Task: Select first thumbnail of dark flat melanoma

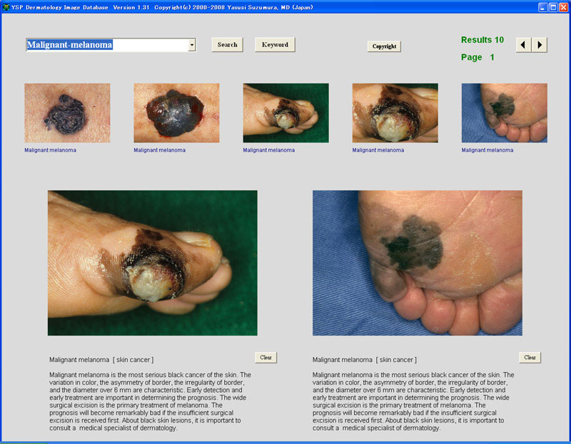Action: (x=67, y=113)
